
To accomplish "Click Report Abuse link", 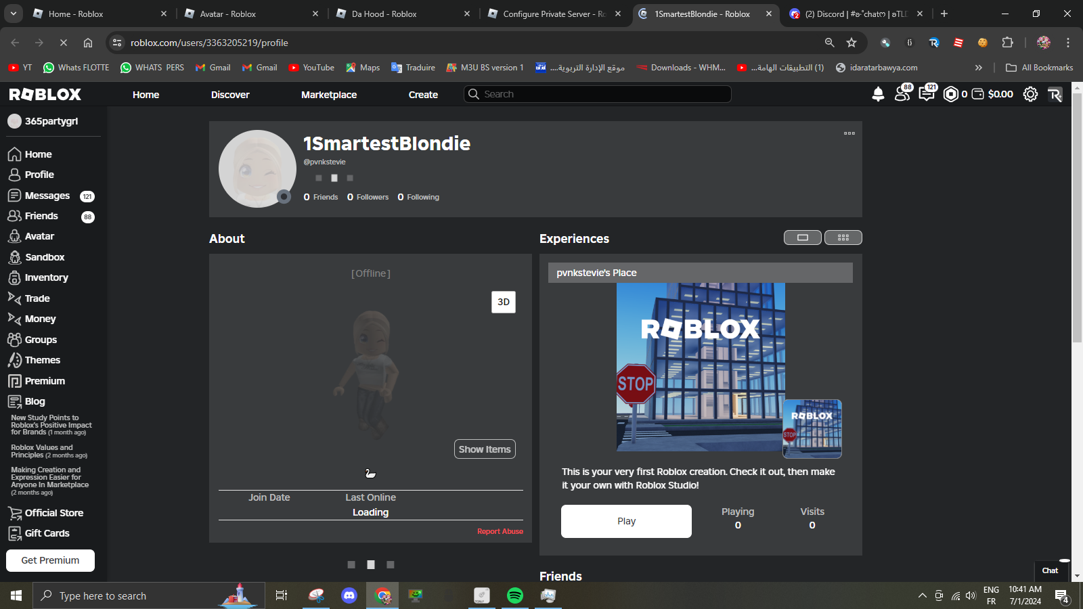I will [x=500, y=531].
